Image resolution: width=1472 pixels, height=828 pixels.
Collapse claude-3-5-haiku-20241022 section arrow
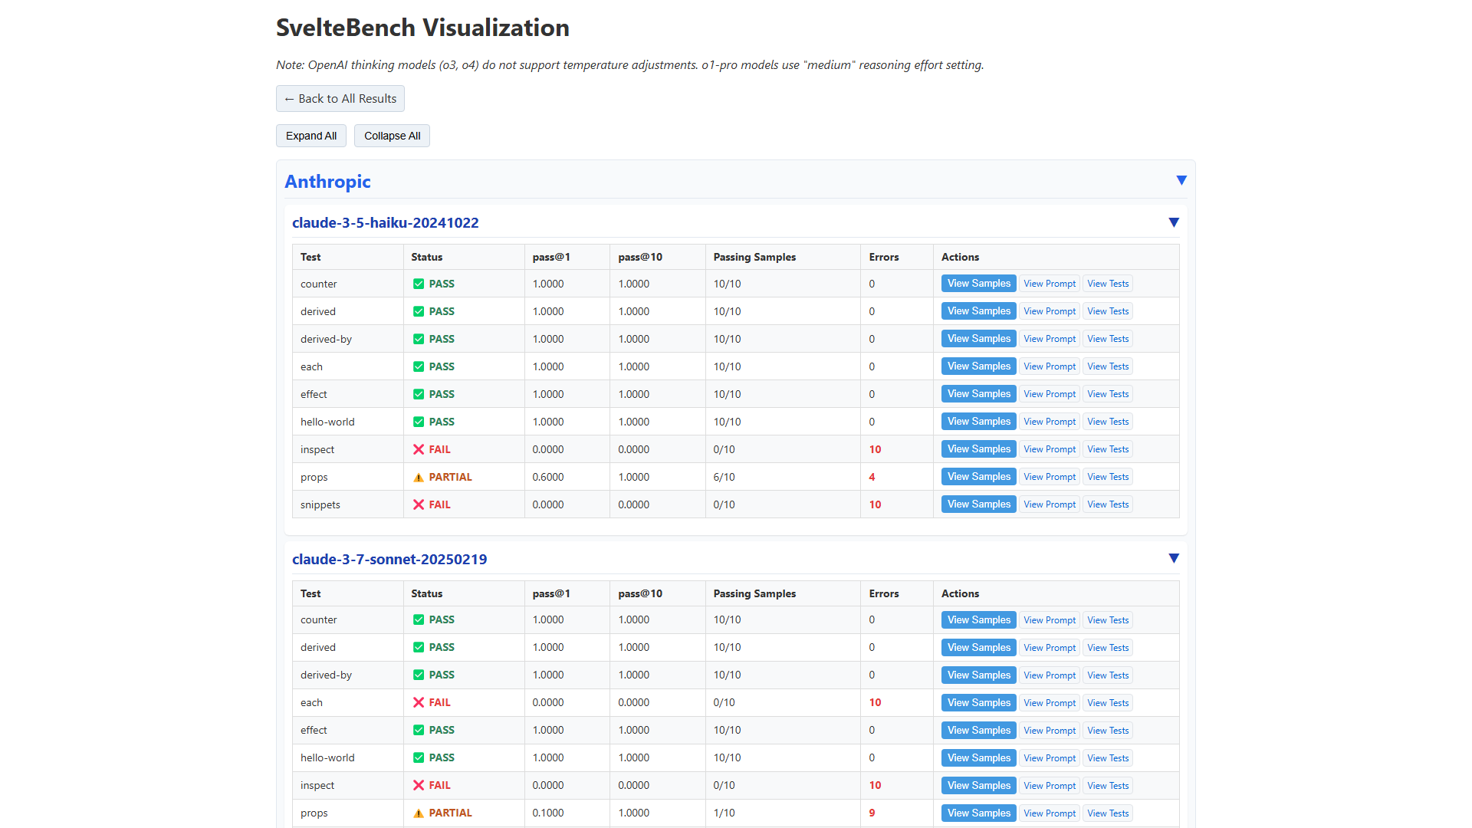point(1173,222)
